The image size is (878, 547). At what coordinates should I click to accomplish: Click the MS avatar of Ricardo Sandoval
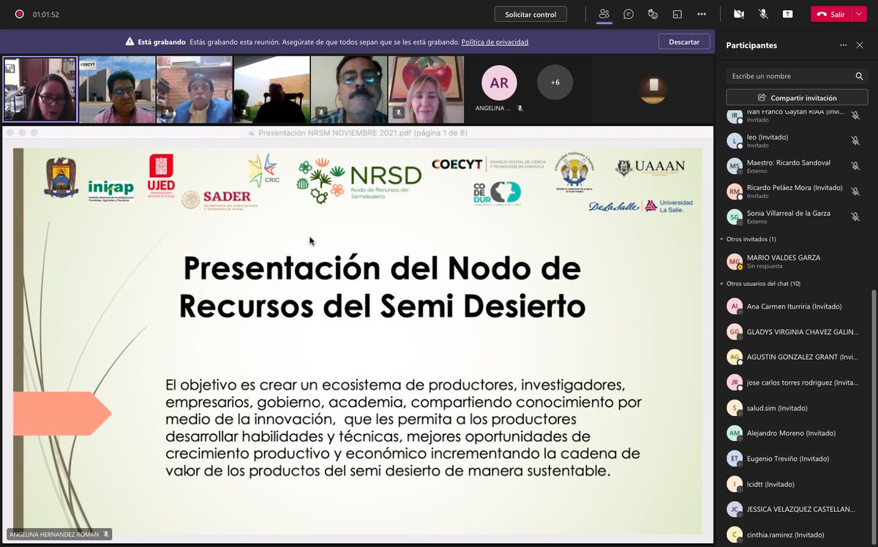735,166
